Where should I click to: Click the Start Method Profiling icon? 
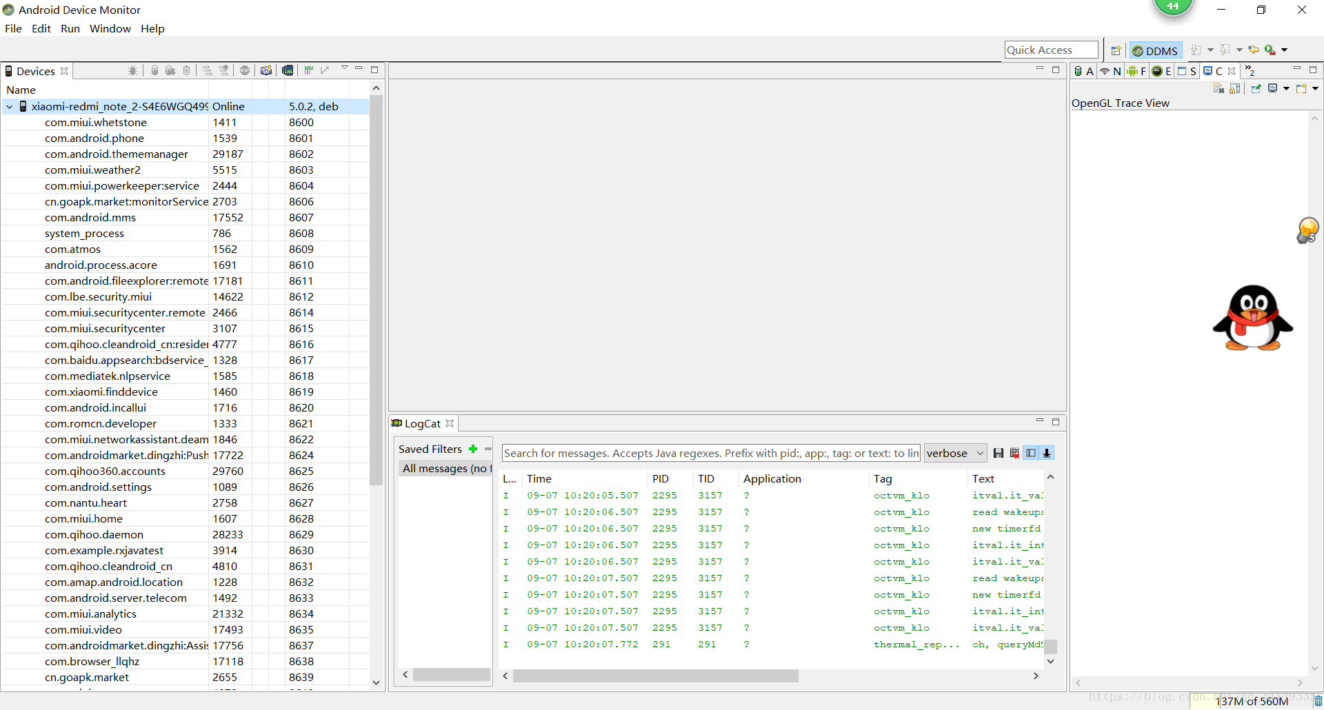pos(223,70)
